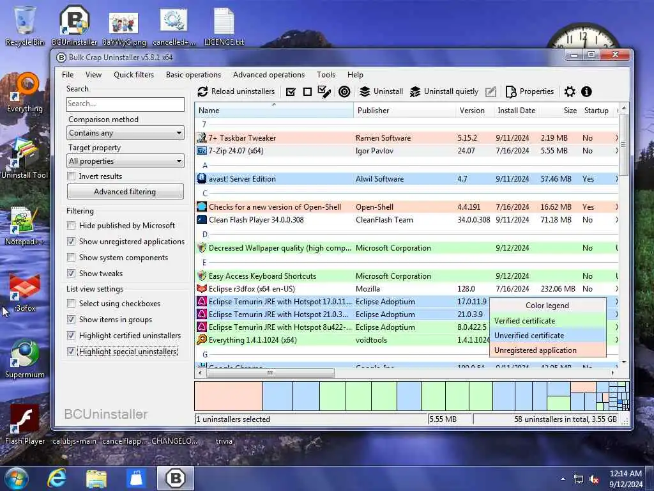Sort list by Name column header
The height and width of the screenshot is (491, 654).
(274, 111)
